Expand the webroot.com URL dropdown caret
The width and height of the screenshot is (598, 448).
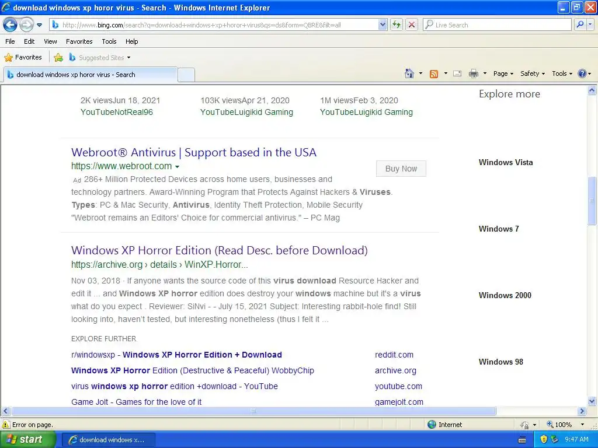point(177,166)
